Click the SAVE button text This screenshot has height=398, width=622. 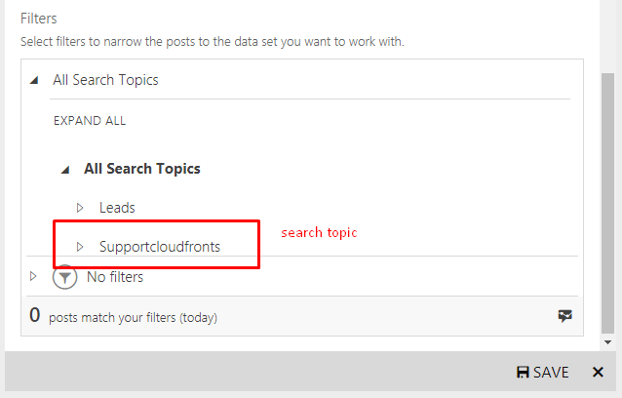click(551, 373)
